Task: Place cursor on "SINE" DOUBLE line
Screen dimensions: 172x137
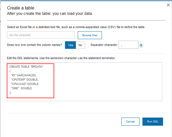Action: pos(21,88)
